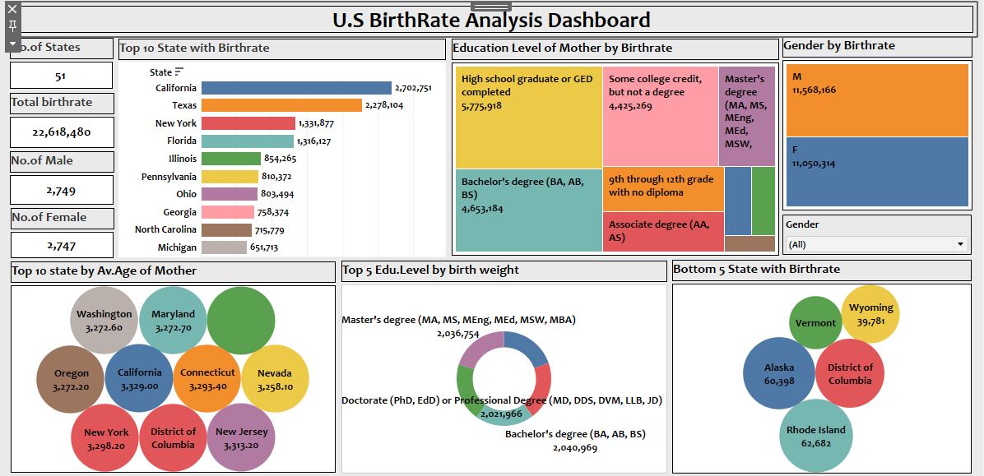Click the State sort descending icon
This screenshot has width=984, height=476.
(179, 72)
